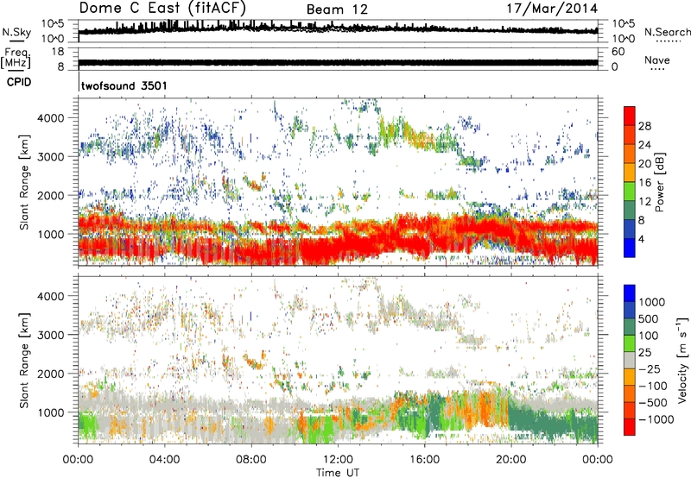Select the 'CPID' row label

tap(19, 82)
